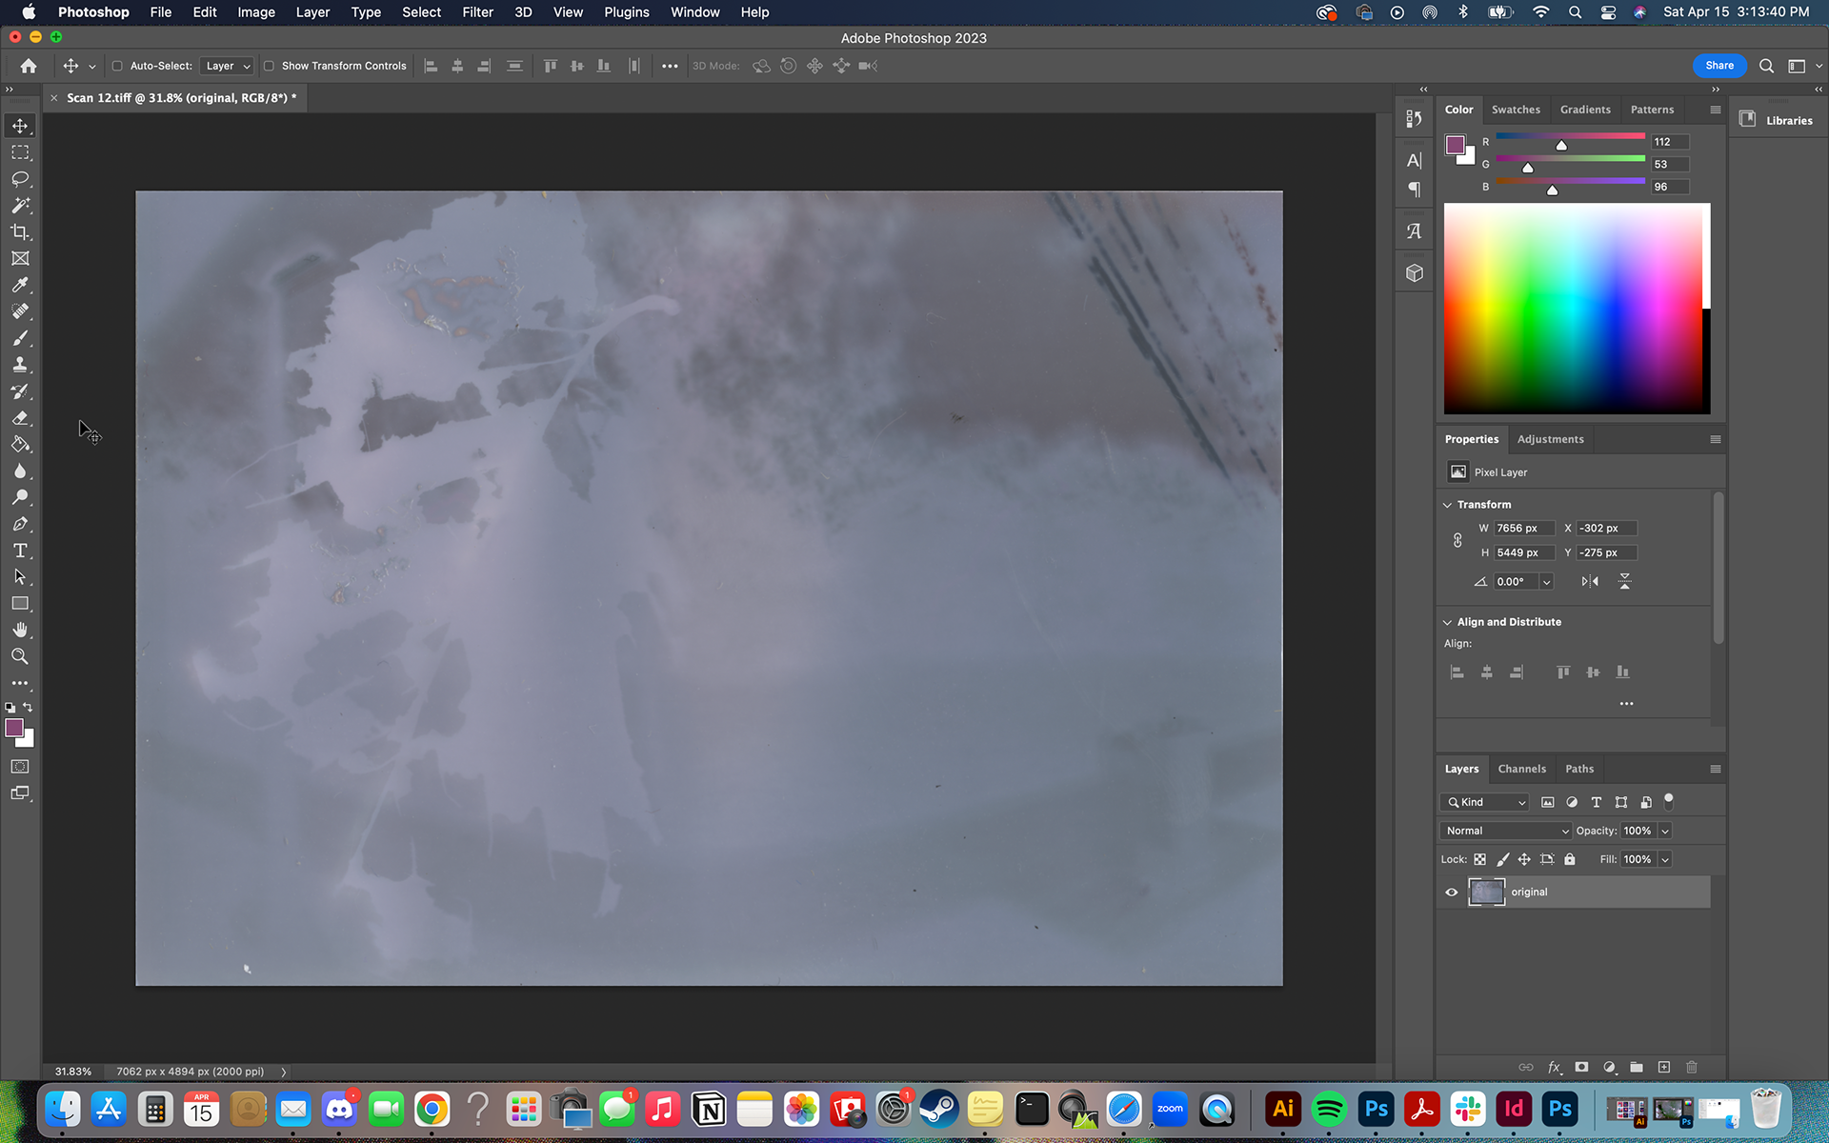Flip the layer horizontally in Properties

1588,581
